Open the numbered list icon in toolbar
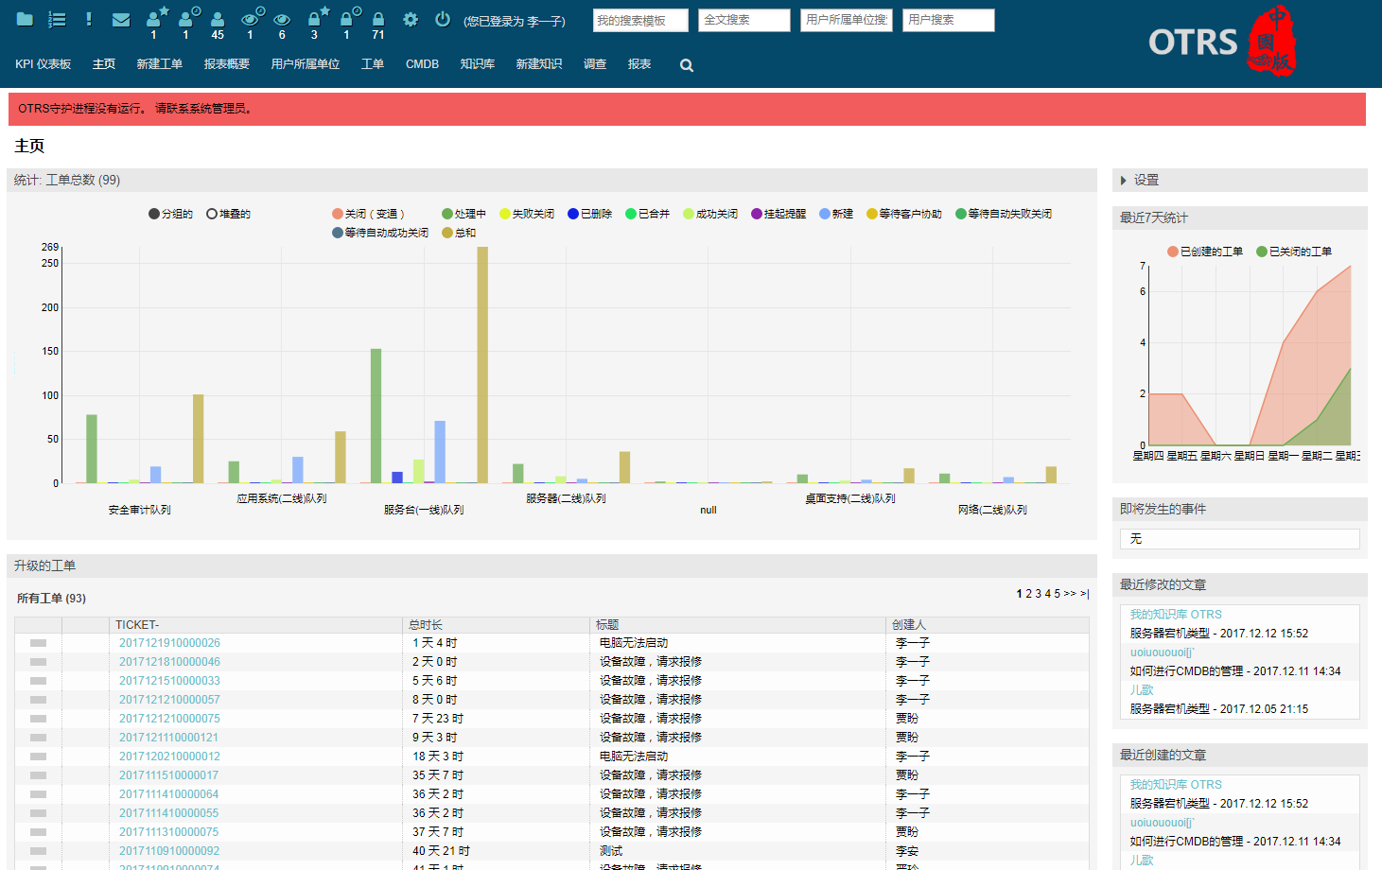Screen dimensions: 1382x870 57,19
